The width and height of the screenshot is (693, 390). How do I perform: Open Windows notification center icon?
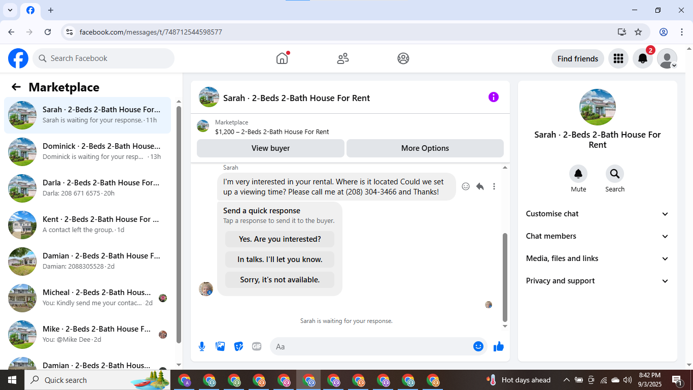point(677,380)
